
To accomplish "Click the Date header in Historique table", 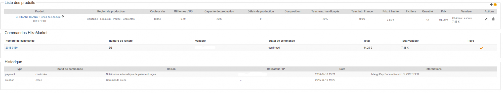I will [342, 69].
